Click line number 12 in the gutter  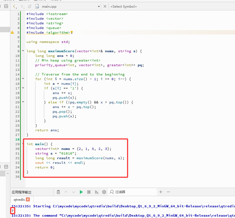click(17, 65)
